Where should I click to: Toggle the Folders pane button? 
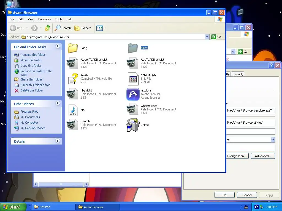coord(83,28)
